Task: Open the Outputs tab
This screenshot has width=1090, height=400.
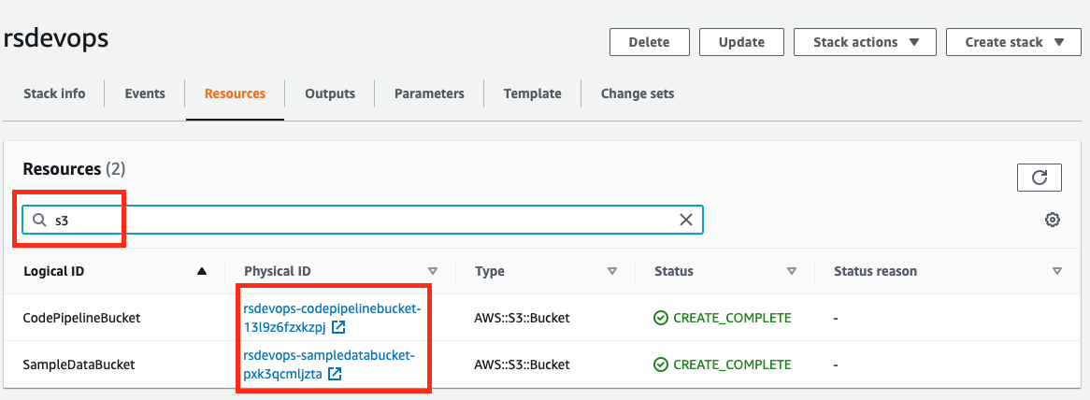Action: click(x=330, y=93)
